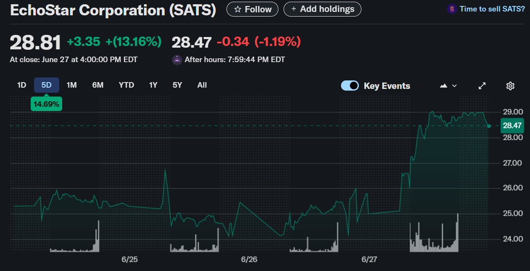
Task: Open the chart type dropdown
Action: click(x=448, y=86)
